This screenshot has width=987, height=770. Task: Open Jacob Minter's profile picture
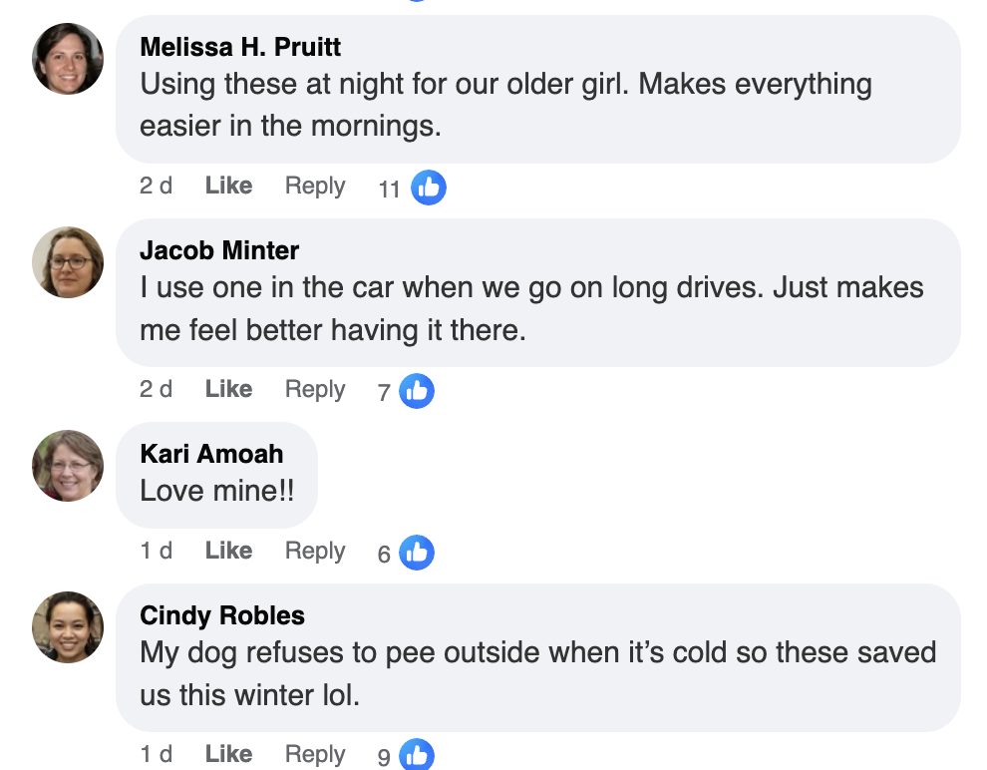67,262
